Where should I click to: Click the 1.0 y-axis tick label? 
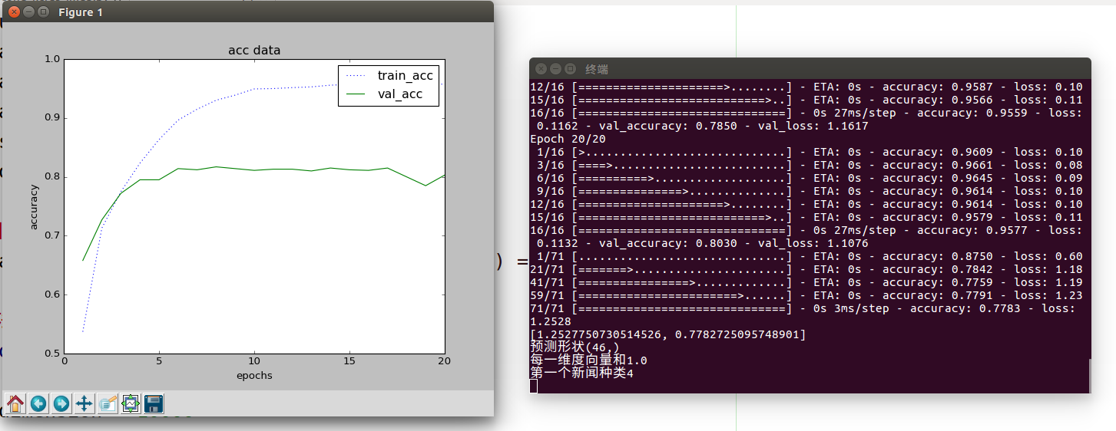click(x=51, y=59)
